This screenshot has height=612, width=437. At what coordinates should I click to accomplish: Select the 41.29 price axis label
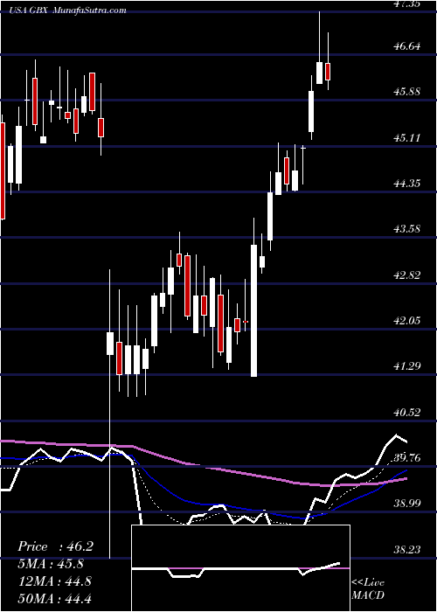point(406,366)
